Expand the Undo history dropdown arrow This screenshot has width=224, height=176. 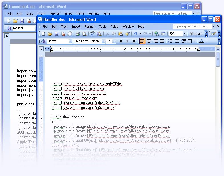(140, 34)
